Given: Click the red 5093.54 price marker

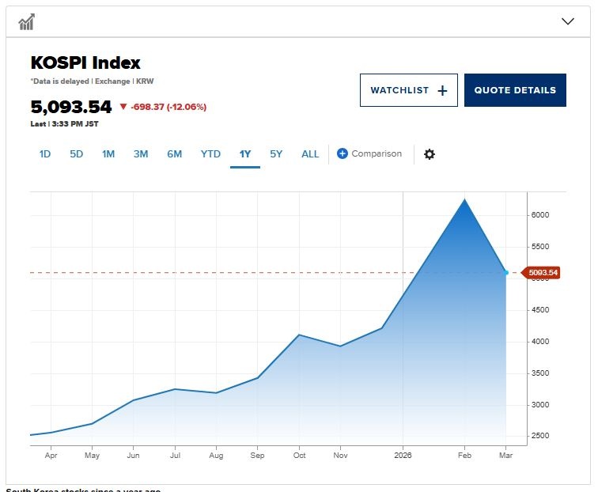Looking at the screenshot, I should click(x=542, y=272).
